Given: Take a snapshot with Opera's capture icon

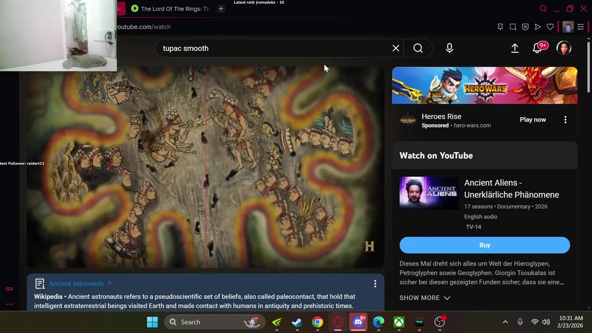Looking at the screenshot, I should click(x=513, y=27).
